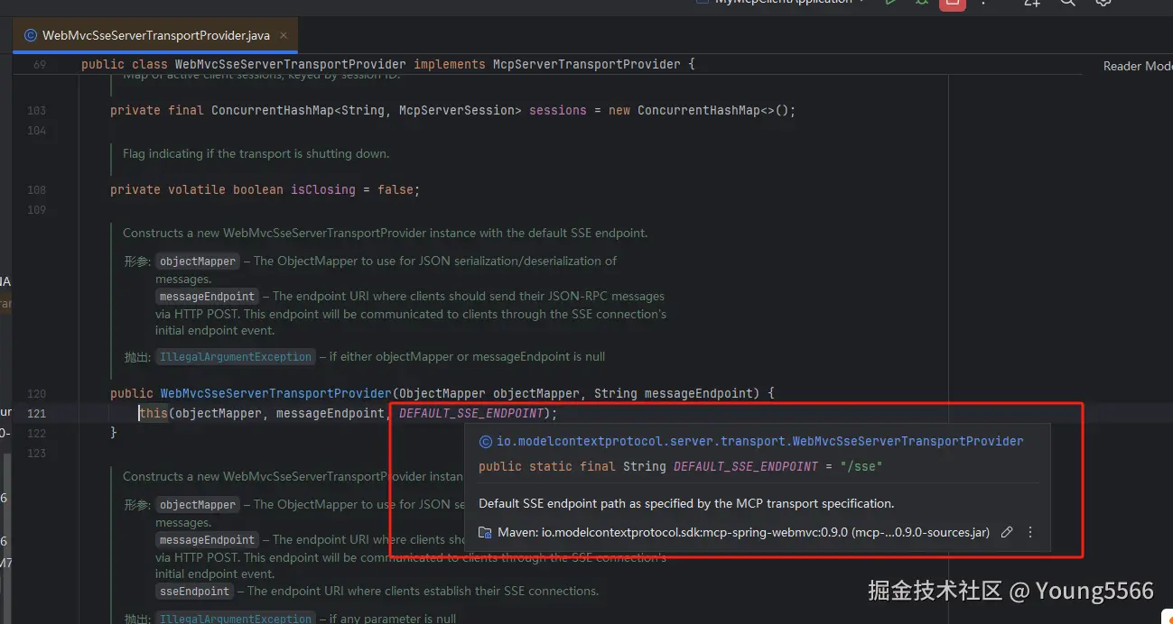
Task: Click McpServerTransportProvider interface name in class header
Action: pos(587,65)
